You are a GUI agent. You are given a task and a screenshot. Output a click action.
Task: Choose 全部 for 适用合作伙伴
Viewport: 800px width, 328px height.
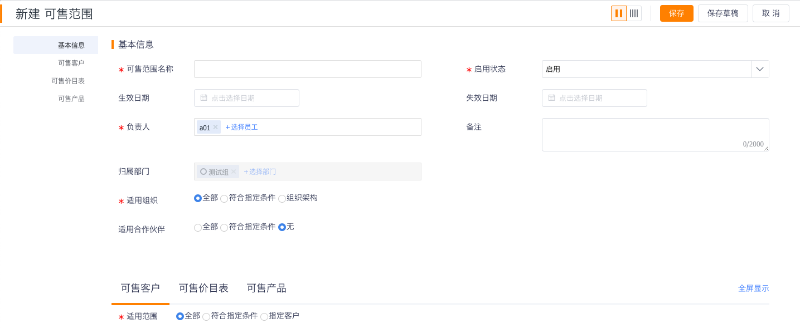pyautogui.click(x=198, y=227)
